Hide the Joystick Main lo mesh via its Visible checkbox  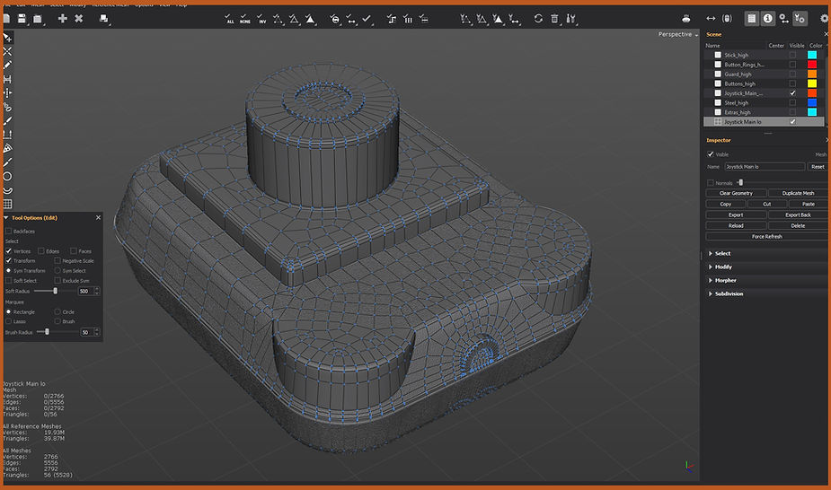tap(792, 122)
